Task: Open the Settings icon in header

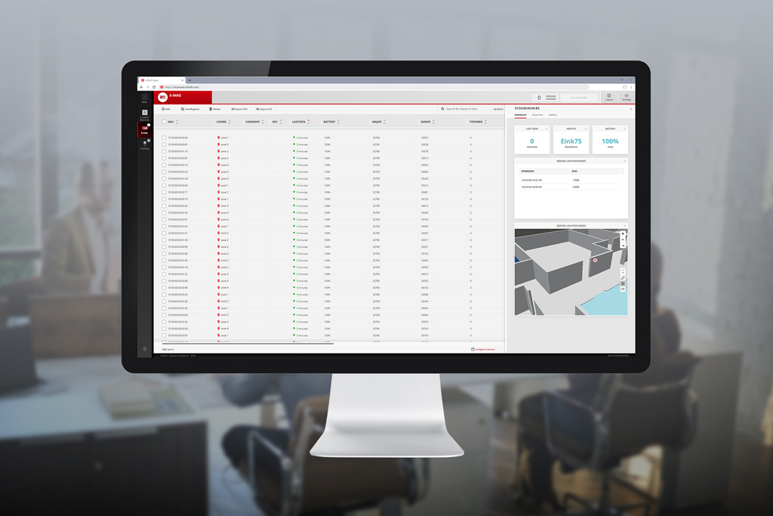Action: (626, 97)
